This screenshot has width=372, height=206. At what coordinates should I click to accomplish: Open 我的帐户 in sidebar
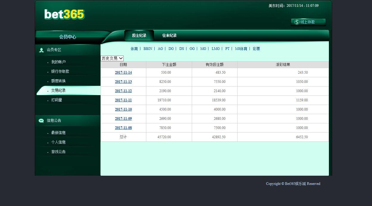[x=58, y=62]
